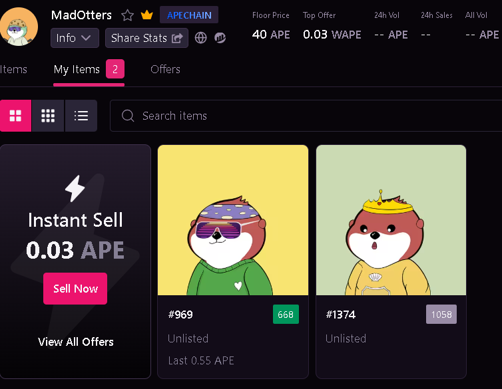Click the rarity badge 1058
Image resolution: width=502 pixels, height=389 pixels.
[441, 315]
